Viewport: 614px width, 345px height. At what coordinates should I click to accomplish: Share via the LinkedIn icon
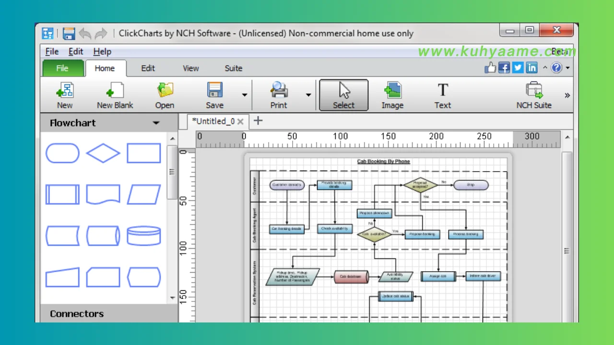click(531, 68)
